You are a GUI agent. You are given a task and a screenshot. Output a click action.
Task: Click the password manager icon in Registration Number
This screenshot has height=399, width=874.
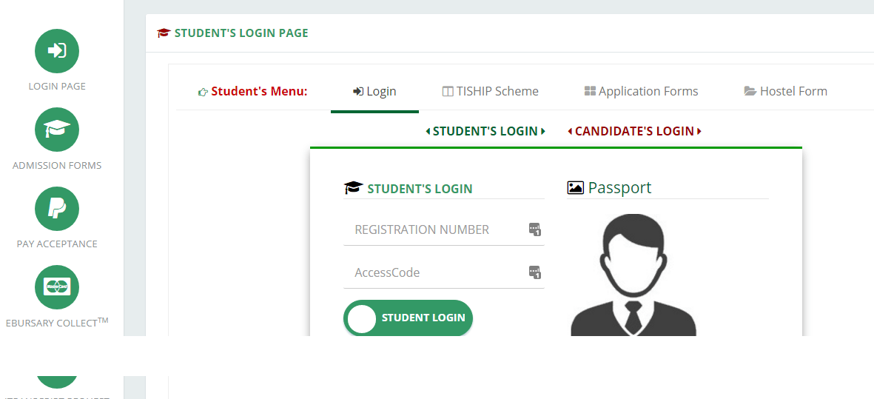pos(534,229)
